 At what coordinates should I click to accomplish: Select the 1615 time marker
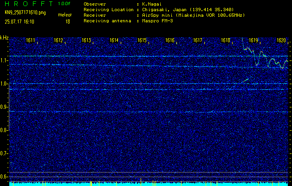coord(142,40)
